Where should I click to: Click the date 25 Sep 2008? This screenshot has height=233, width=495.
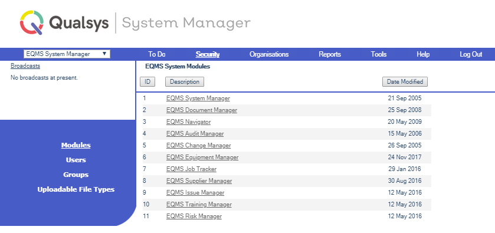405,110
